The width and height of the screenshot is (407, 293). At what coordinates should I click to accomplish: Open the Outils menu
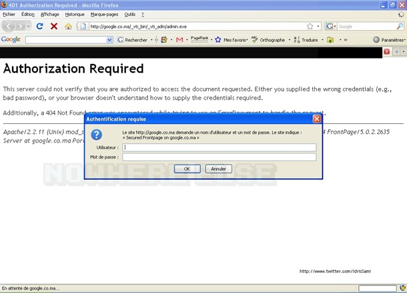pos(130,15)
